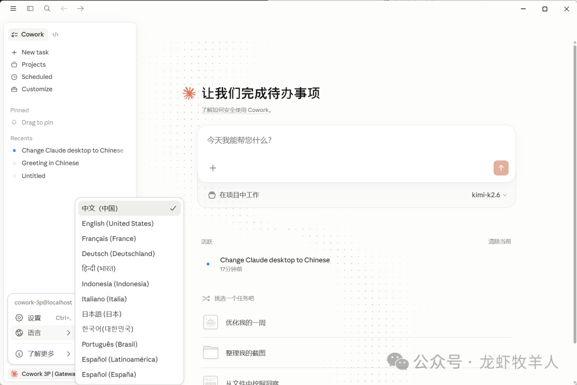Click the clock icon next to Scheduled
Screen dimensions: 577x385
[14, 77]
